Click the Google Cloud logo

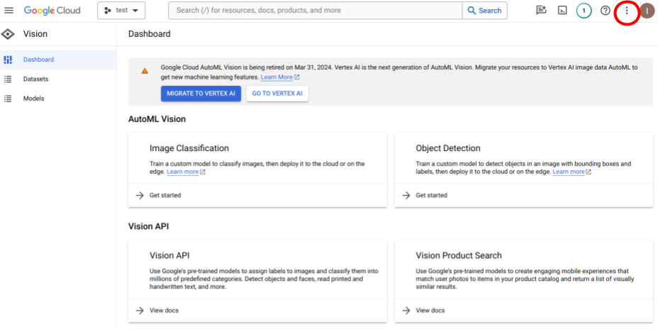click(52, 11)
